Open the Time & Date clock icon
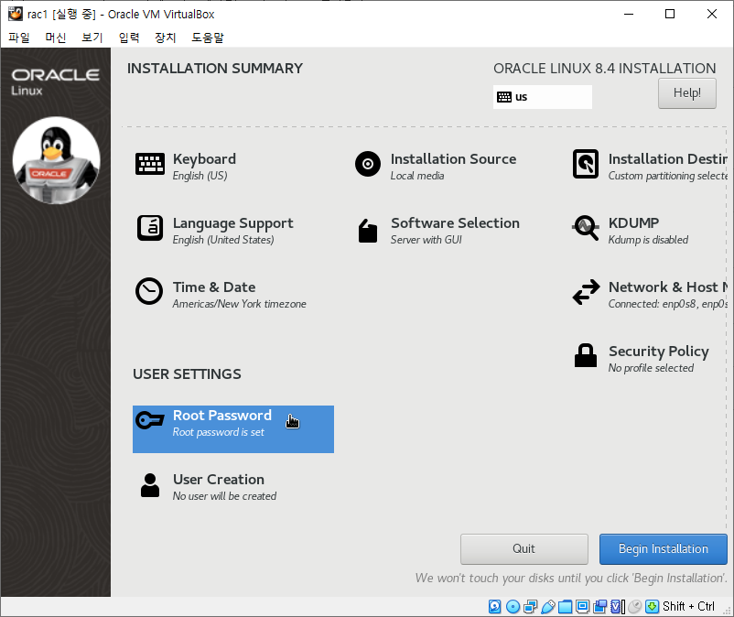Screen dimensions: 734x617 point(149,291)
